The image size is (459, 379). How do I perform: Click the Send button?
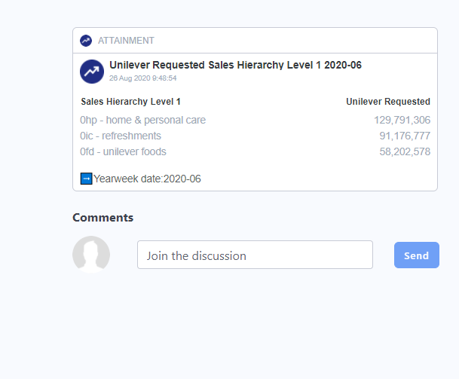[x=417, y=255]
